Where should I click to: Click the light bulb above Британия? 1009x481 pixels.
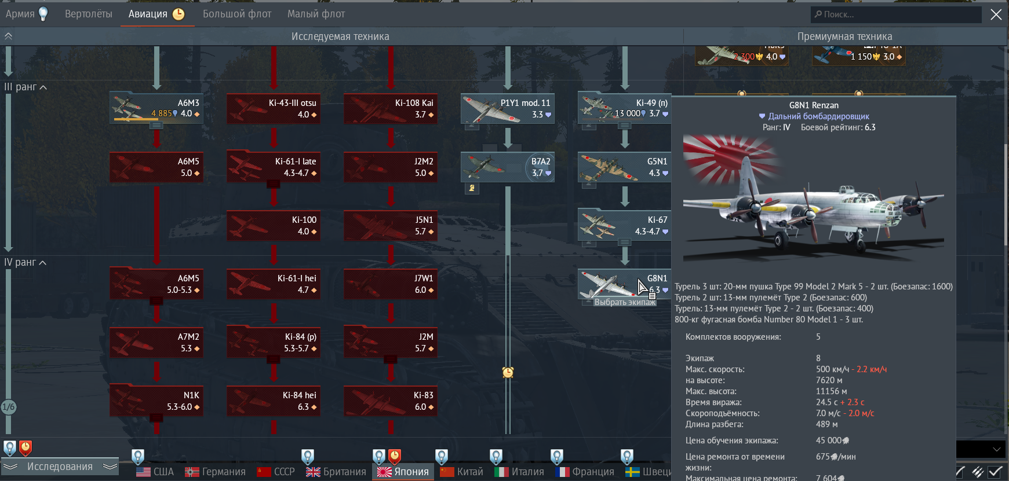coord(308,457)
